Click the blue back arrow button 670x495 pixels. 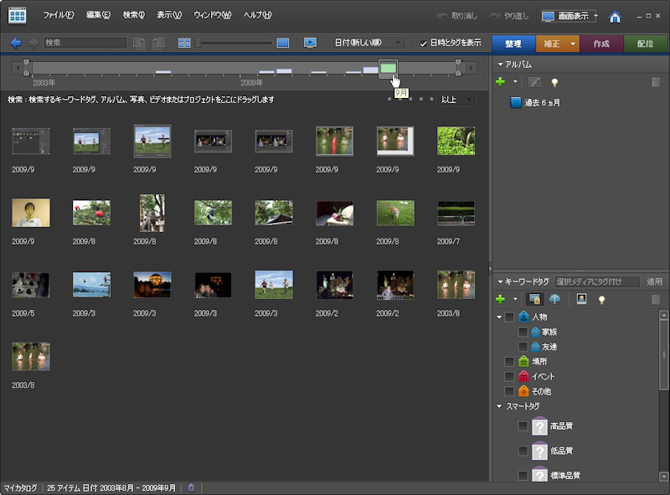point(16,43)
